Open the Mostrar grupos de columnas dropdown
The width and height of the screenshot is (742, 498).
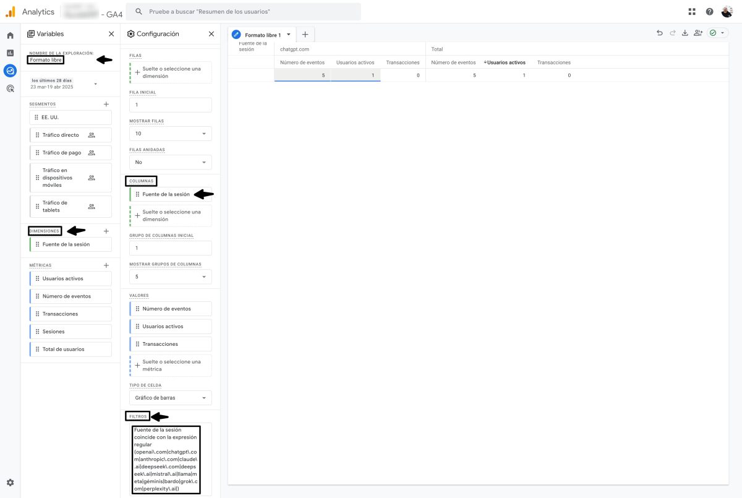(171, 277)
